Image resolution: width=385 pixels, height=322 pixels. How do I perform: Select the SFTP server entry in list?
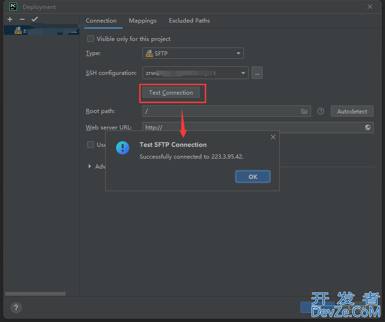[42, 31]
